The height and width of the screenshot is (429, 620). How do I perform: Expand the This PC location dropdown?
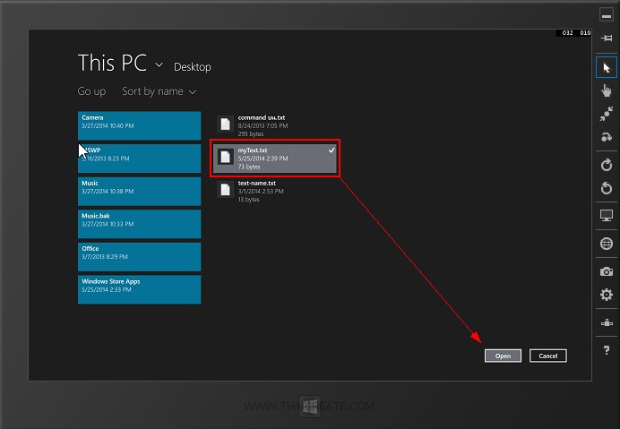pos(159,65)
